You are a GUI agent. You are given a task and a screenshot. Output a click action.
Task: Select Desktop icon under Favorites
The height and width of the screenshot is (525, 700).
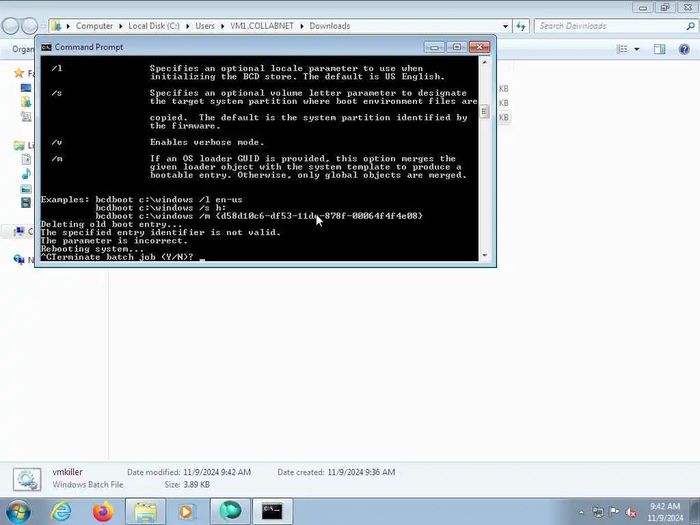point(26,88)
